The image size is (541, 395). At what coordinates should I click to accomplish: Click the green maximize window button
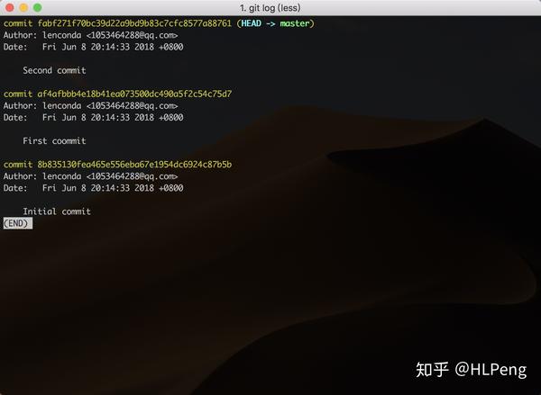(x=37, y=7)
